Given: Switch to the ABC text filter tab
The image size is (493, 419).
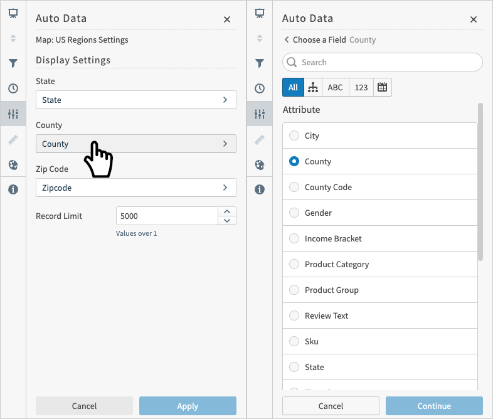Looking at the screenshot, I should point(336,87).
